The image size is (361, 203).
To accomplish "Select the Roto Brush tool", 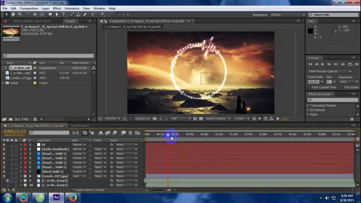I will point(94,14).
